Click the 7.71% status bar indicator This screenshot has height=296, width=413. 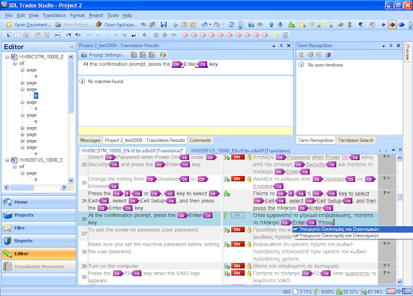tap(303, 291)
